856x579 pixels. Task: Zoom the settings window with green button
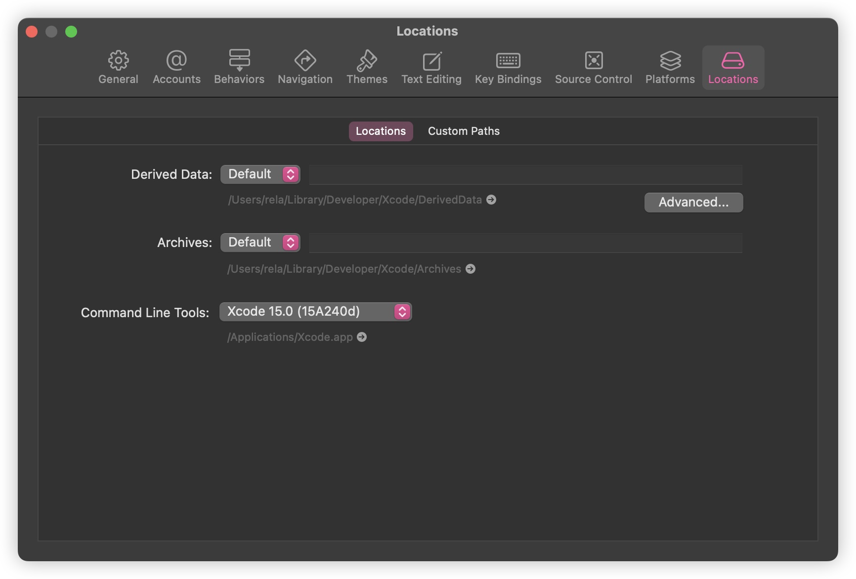(x=71, y=32)
